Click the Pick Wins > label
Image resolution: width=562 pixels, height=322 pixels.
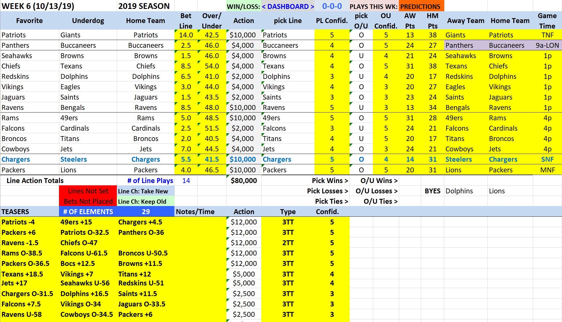pos(330,180)
